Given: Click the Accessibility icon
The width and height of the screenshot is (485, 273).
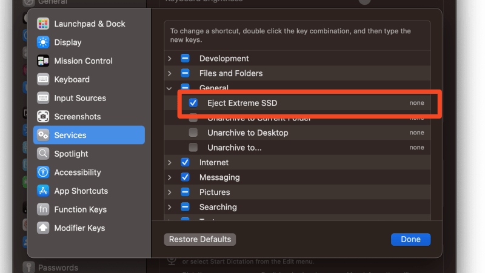Looking at the screenshot, I should coord(43,172).
